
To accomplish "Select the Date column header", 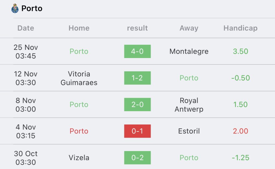I will click(x=26, y=28).
